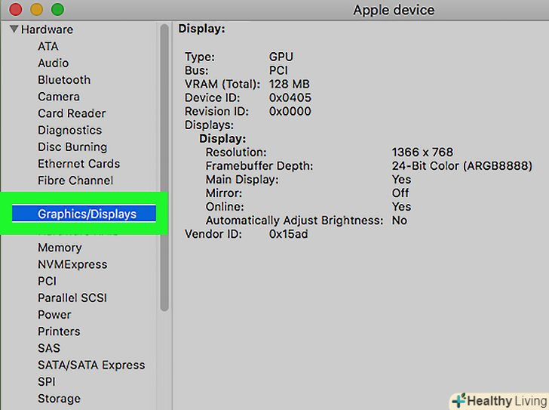
Task: Click the green zoom window button
Action: (x=57, y=10)
